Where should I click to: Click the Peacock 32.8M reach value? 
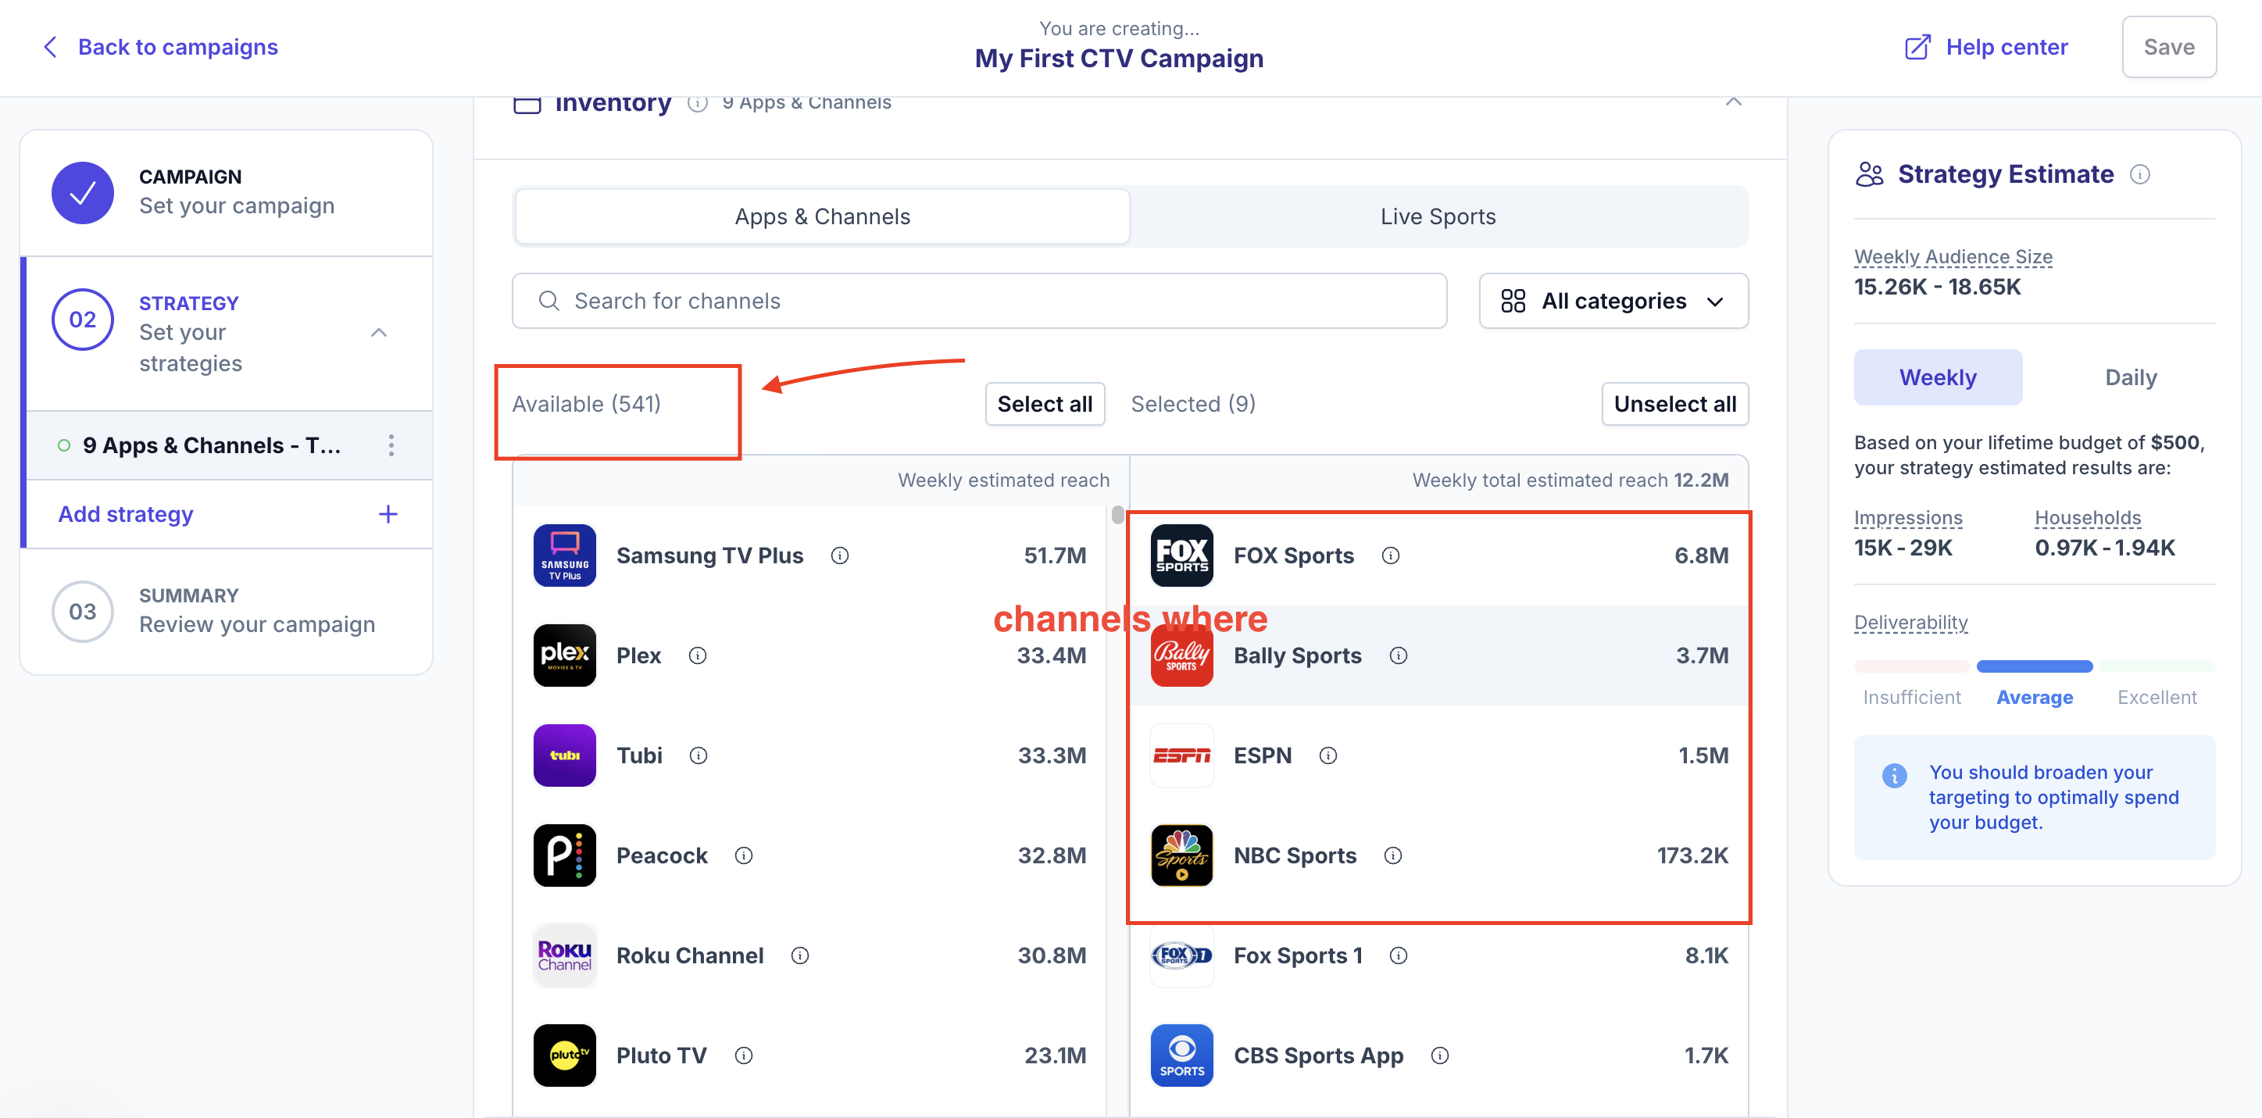coord(1051,855)
